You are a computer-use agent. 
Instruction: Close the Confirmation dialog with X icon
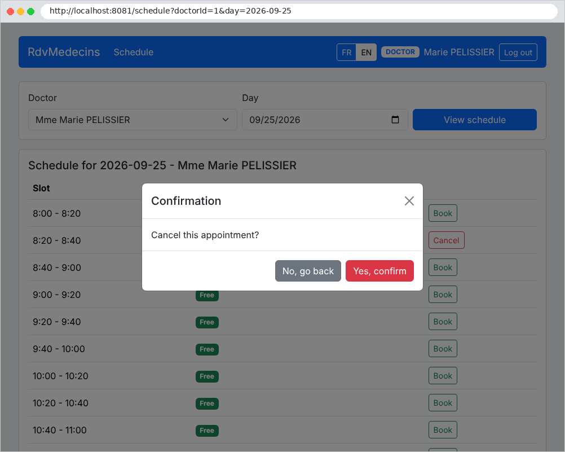(x=409, y=201)
